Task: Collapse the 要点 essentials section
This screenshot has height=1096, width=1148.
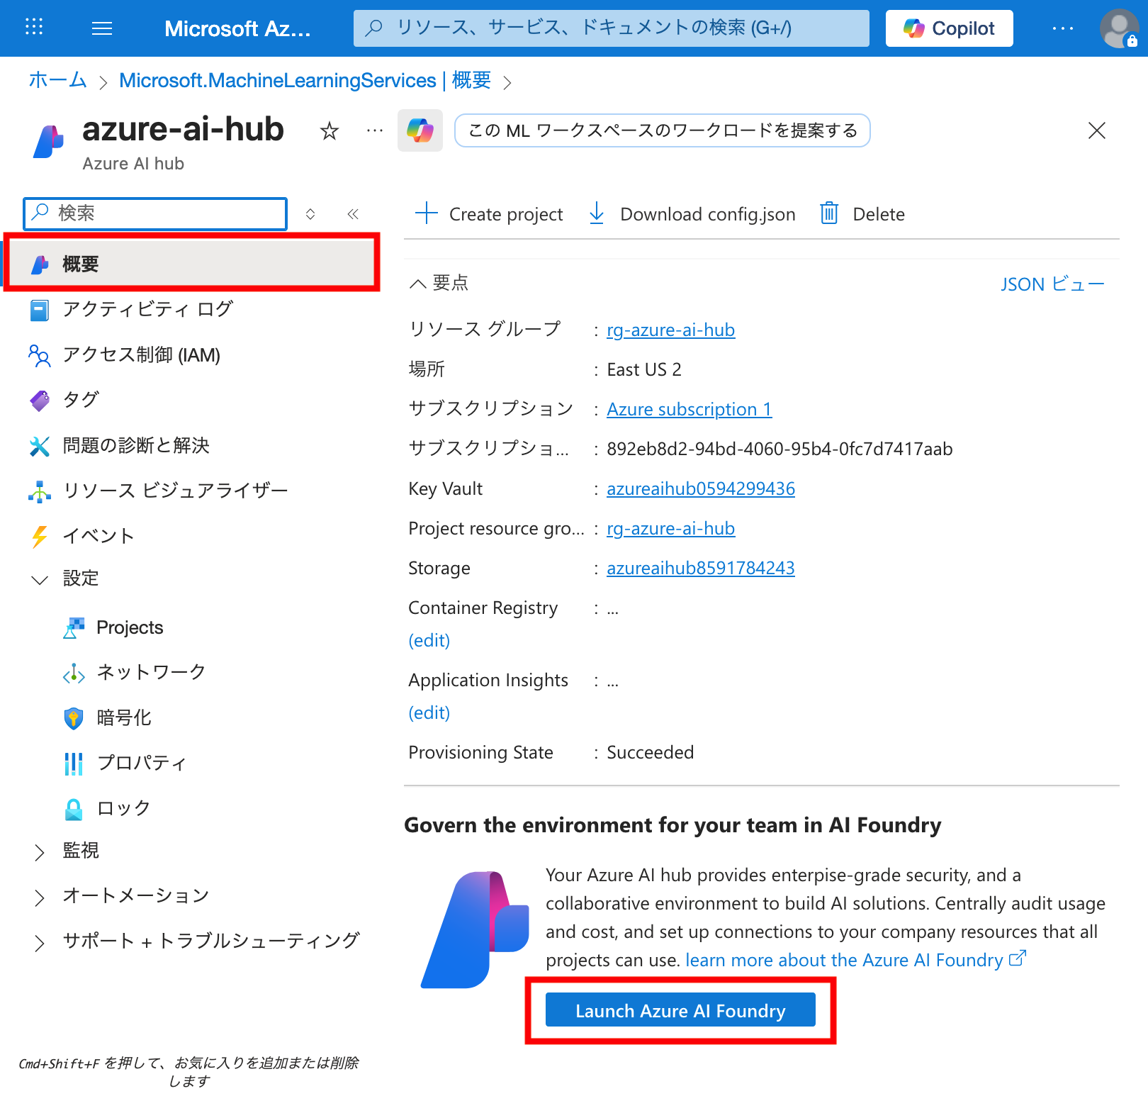Action: tap(439, 283)
